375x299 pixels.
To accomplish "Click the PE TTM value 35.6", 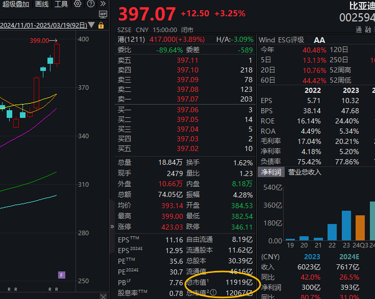I will pos(176,261).
